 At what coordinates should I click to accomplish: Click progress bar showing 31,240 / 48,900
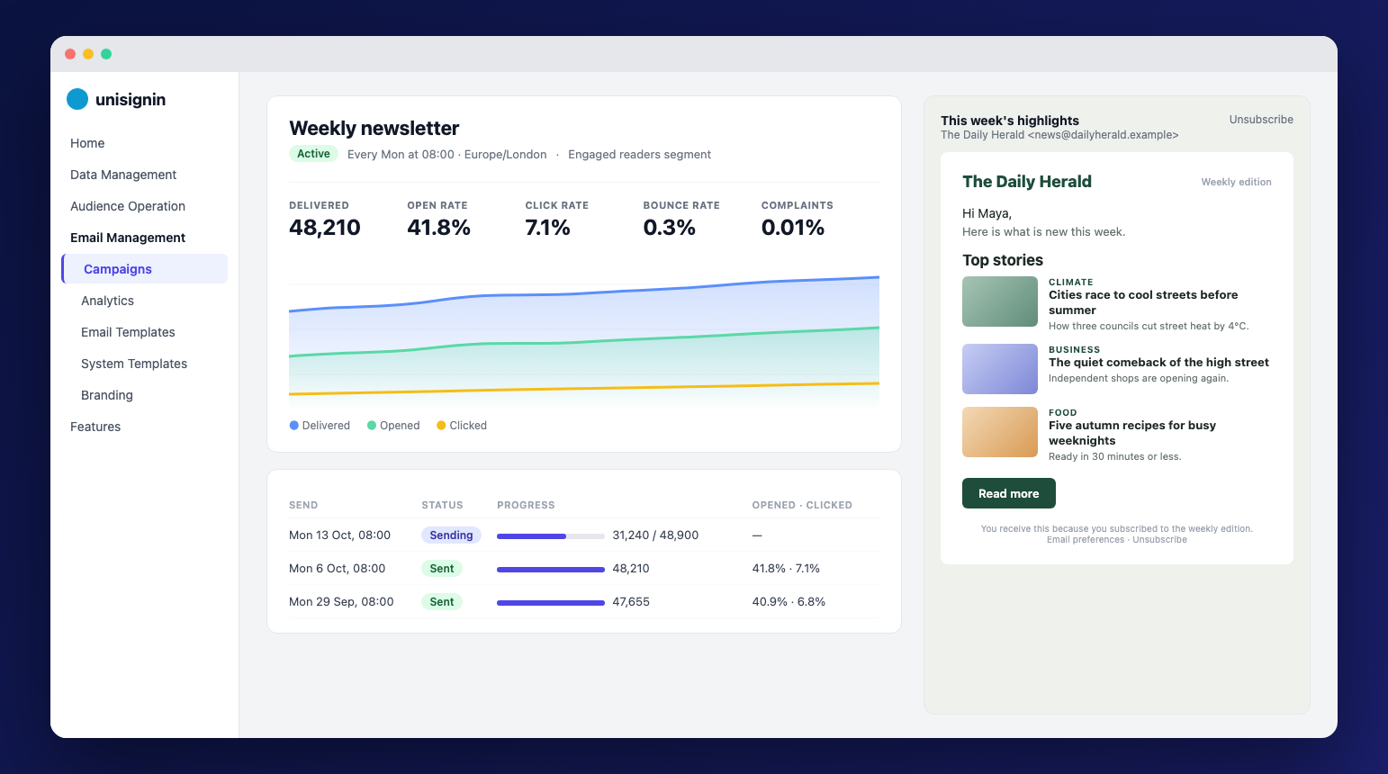pos(551,536)
